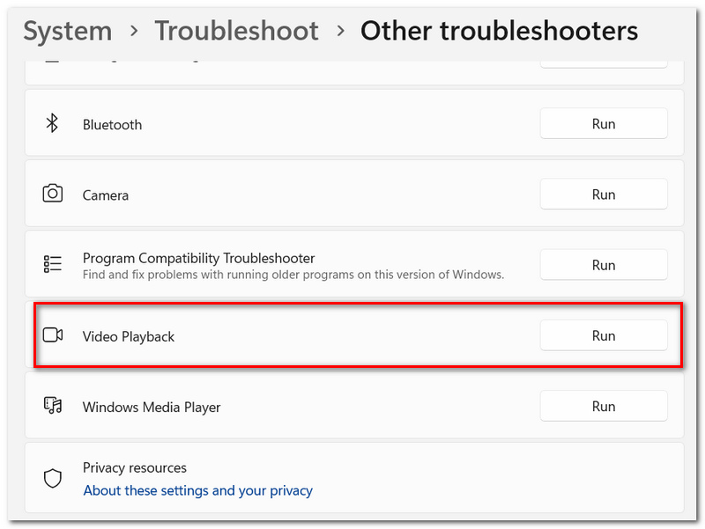
Task: Select the Bluetooth label
Action: click(112, 124)
